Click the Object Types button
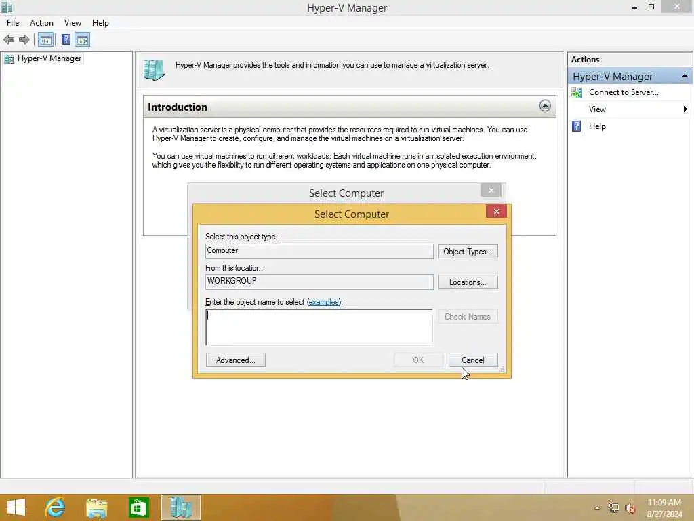The height and width of the screenshot is (521, 694). pos(468,252)
